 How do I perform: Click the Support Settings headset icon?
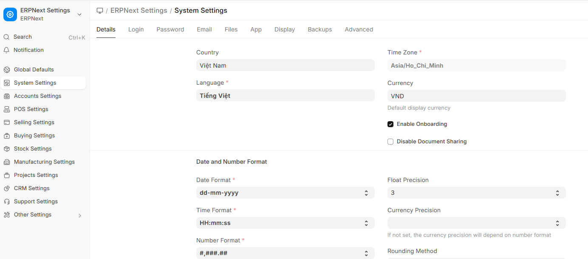click(x=7, y=202)
